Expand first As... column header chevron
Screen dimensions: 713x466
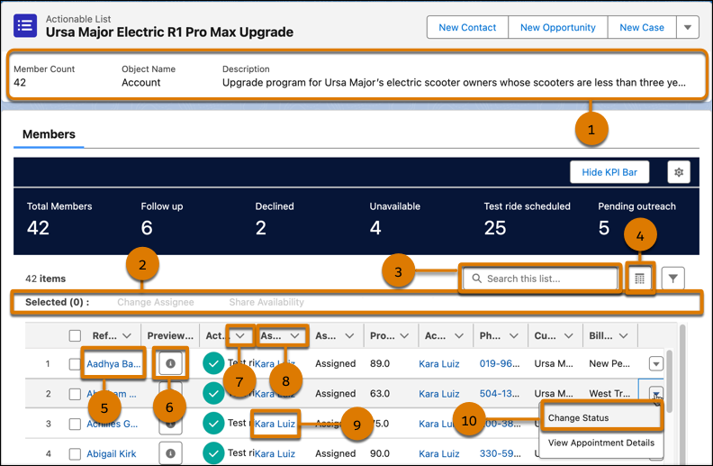(295, 336)
